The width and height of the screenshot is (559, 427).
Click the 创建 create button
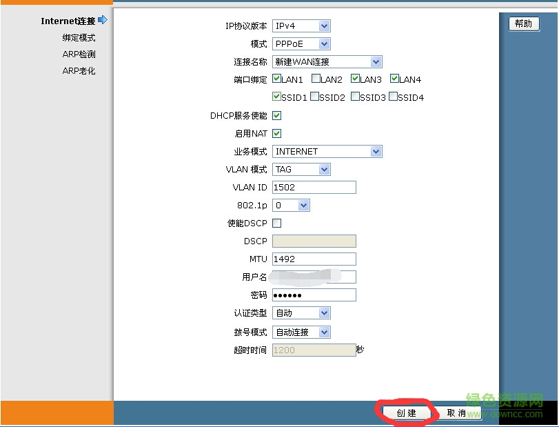[x=405, y=411]
